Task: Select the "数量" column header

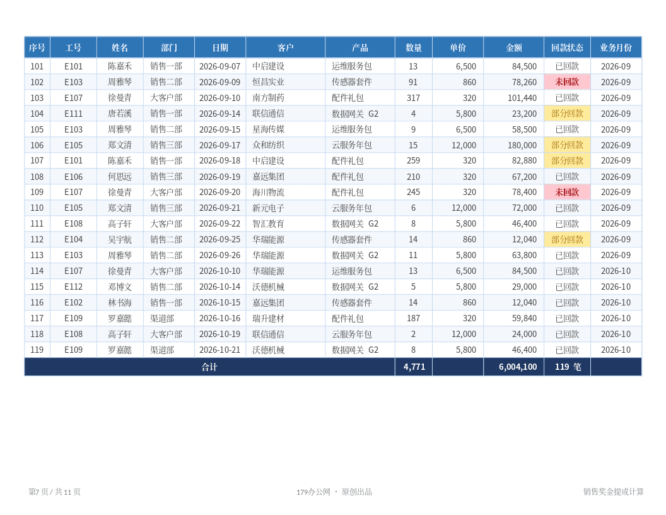Action: pos(414,47)
